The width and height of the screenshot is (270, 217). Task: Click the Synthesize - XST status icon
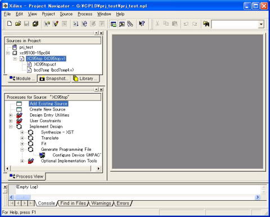[30, 132]
